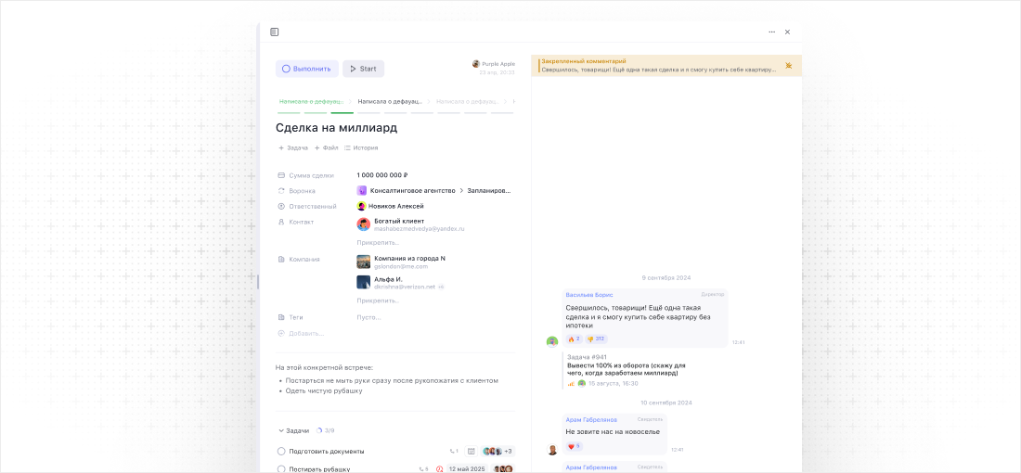1021x473 pixels.
Task: Select the Запланиров... funnel stage
Action: coord(489,191)
